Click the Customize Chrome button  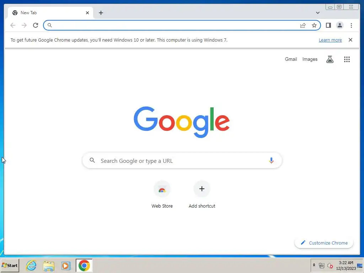324,243
